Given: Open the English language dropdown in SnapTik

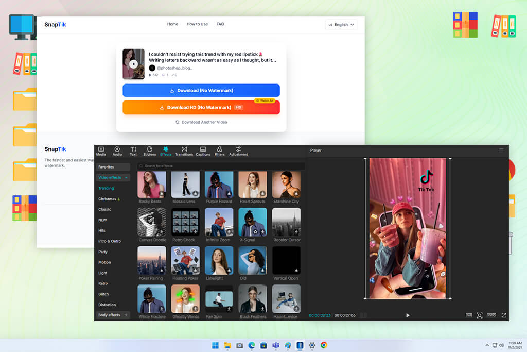Looking at the screenshot, I should click(x=341, y=25).
